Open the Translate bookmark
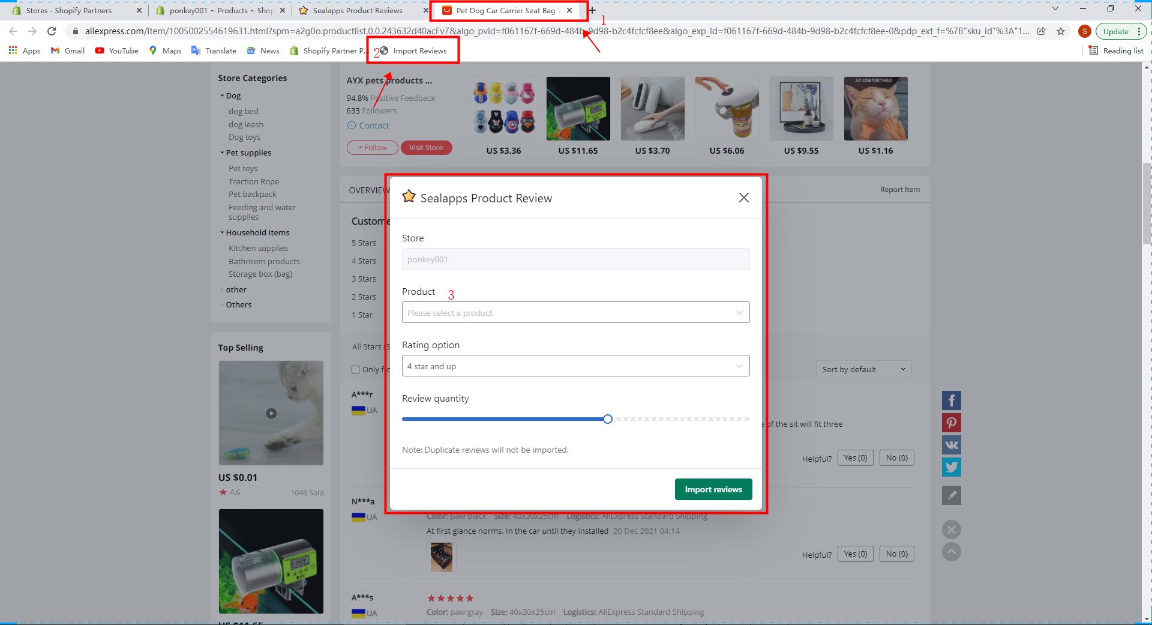 [214, 51]
